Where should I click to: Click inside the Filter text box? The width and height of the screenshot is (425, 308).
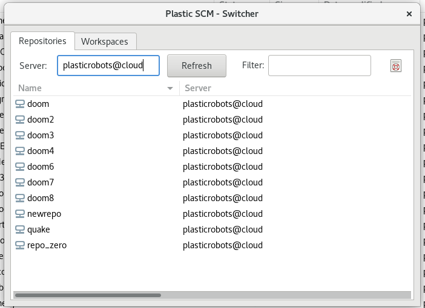pos(319,65)
